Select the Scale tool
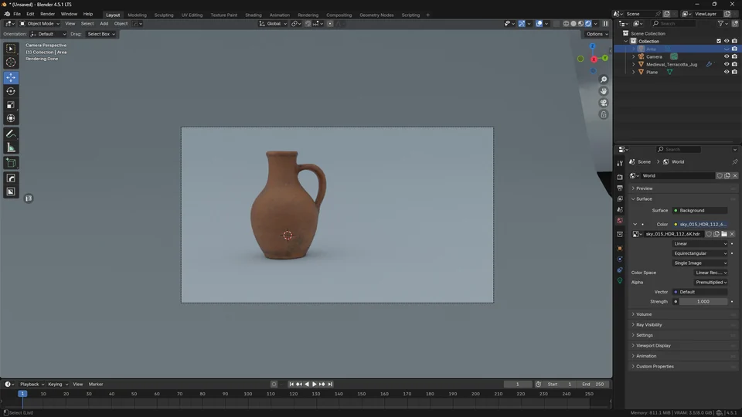The width and height of the screenshot is (742, 417). [11, 105]
